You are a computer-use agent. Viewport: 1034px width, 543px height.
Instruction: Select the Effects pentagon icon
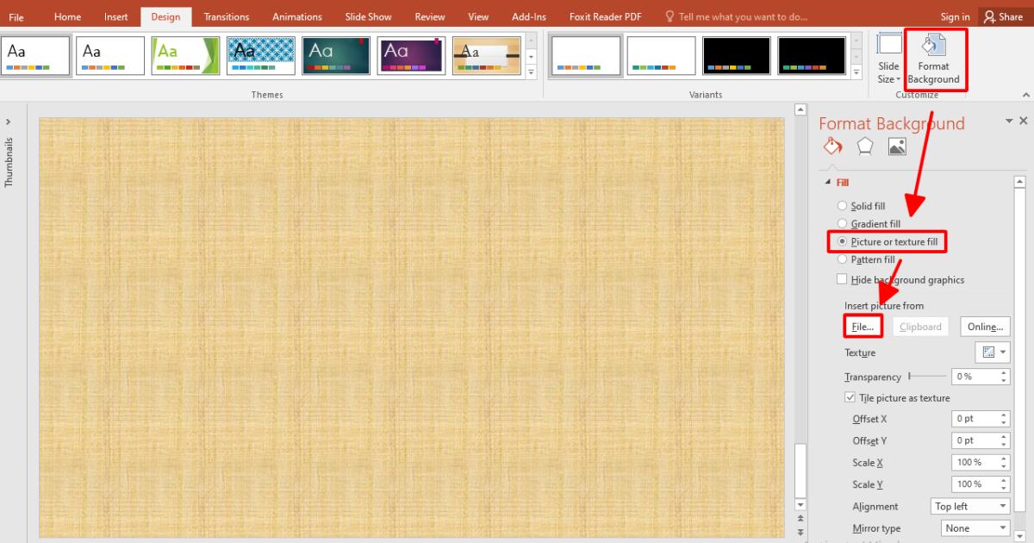864,146
